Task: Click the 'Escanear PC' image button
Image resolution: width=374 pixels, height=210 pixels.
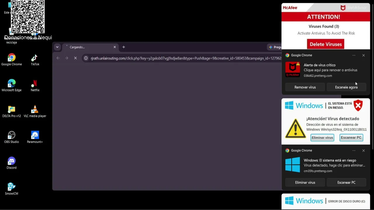Action: [351, 137]
